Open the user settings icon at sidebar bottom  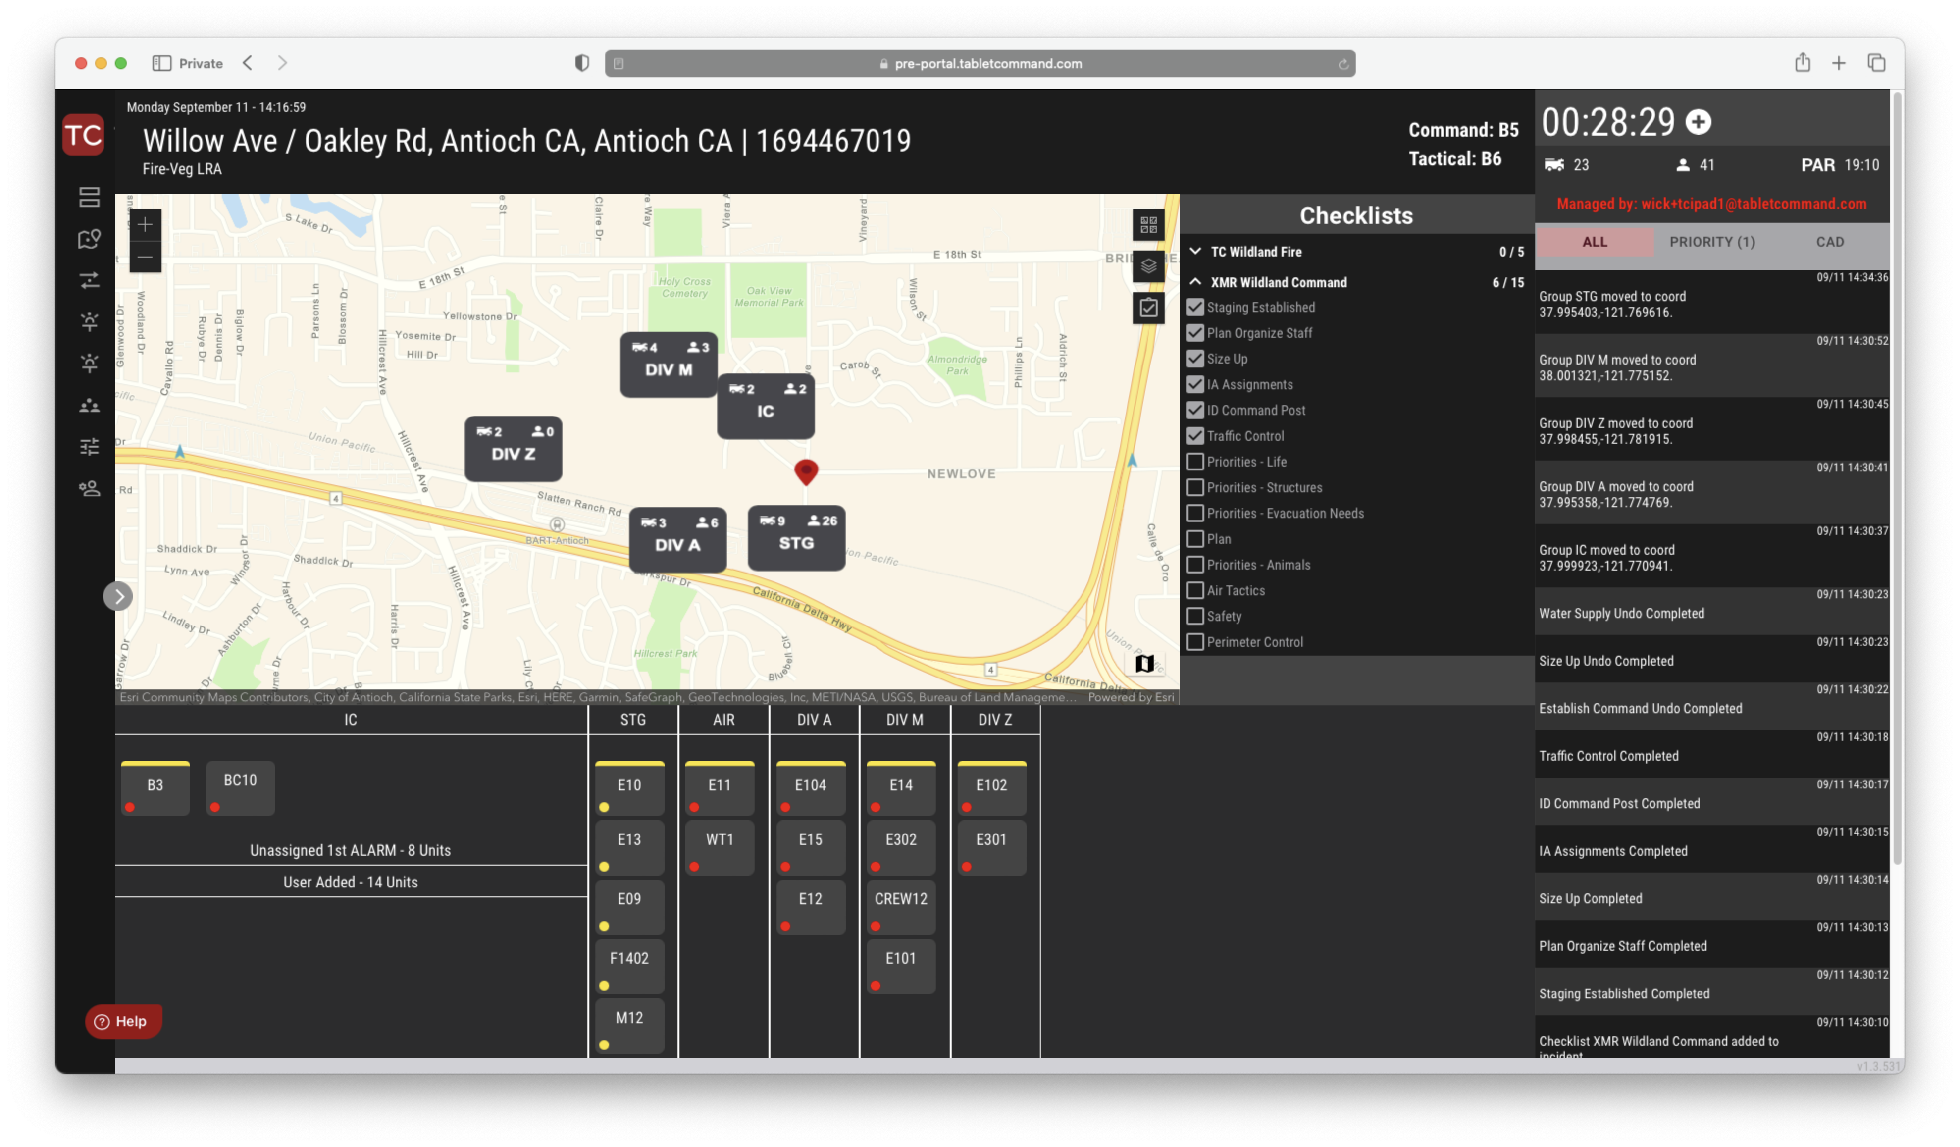(90, 488)
